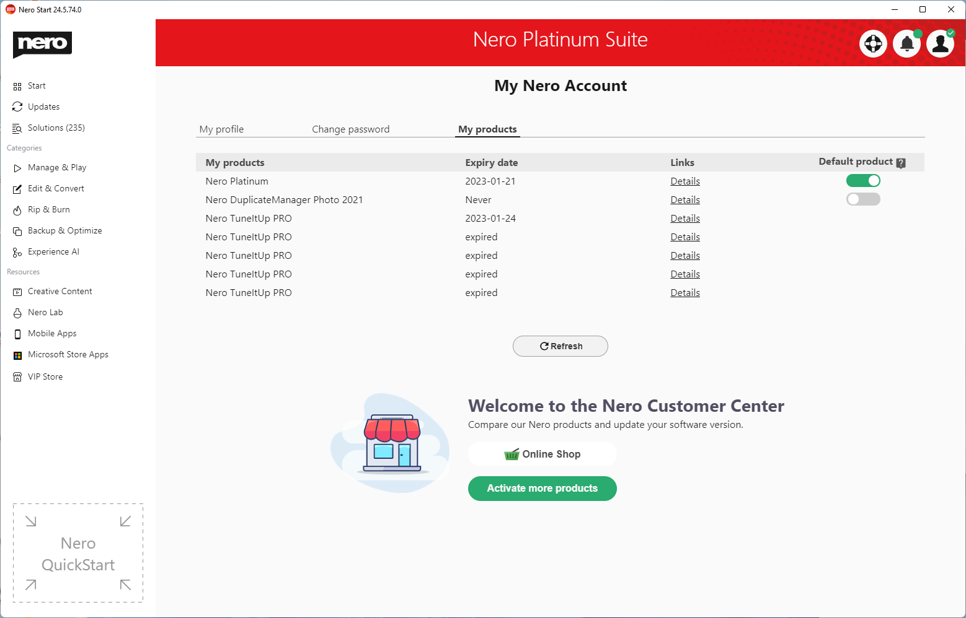Click the Nero QuickStart drop area
Screen dimensions: 966x618
pyautogui.click(x=78, y=553)
